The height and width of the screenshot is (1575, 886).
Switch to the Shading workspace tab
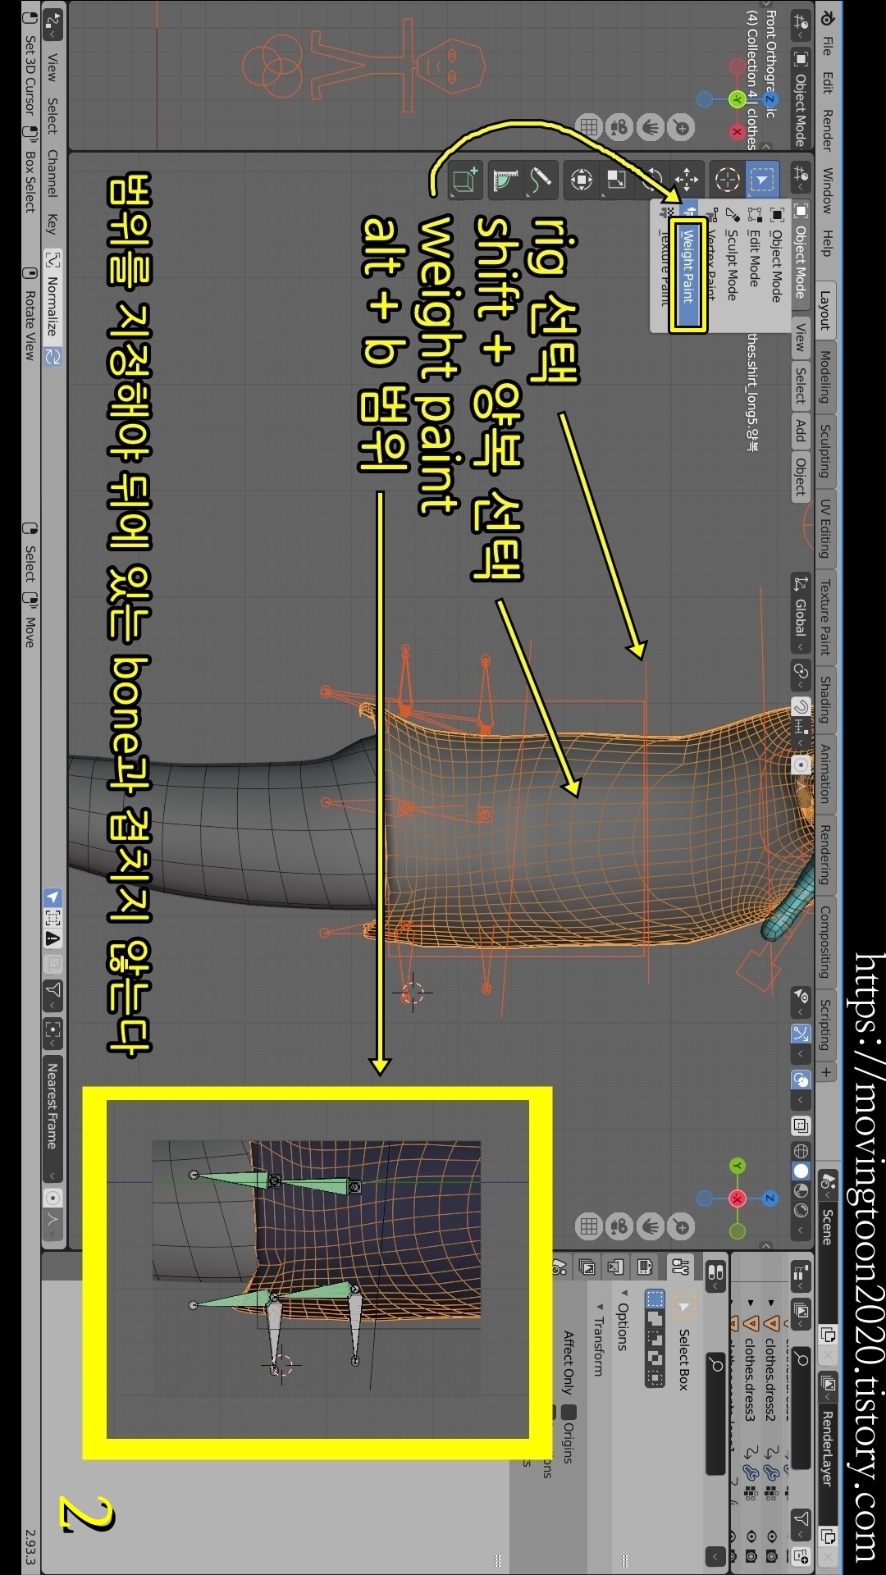pyautogui.click(x=826, y=699)
